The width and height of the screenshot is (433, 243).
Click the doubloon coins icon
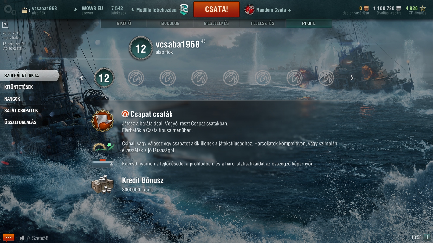(x=366, y=9)
